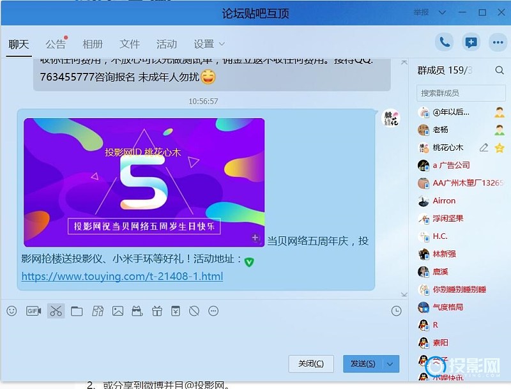Click the 举报 report link
The width and height of the screenshot is (511, 389).
[x=421, y=12]
